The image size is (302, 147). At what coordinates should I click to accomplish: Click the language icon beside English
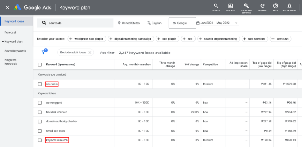(x=149, y=23)
